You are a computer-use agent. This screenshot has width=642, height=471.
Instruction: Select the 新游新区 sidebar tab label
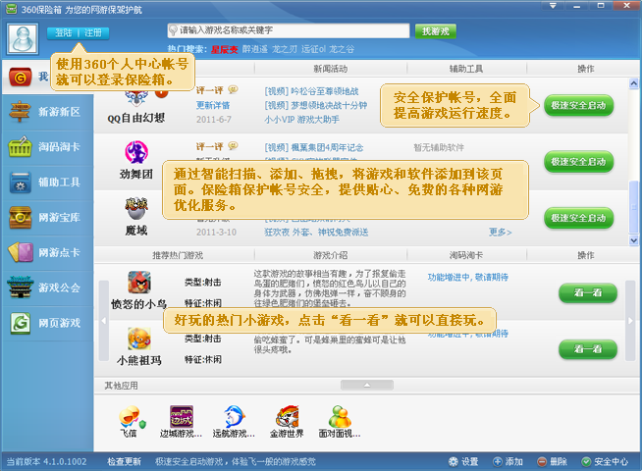59,112
